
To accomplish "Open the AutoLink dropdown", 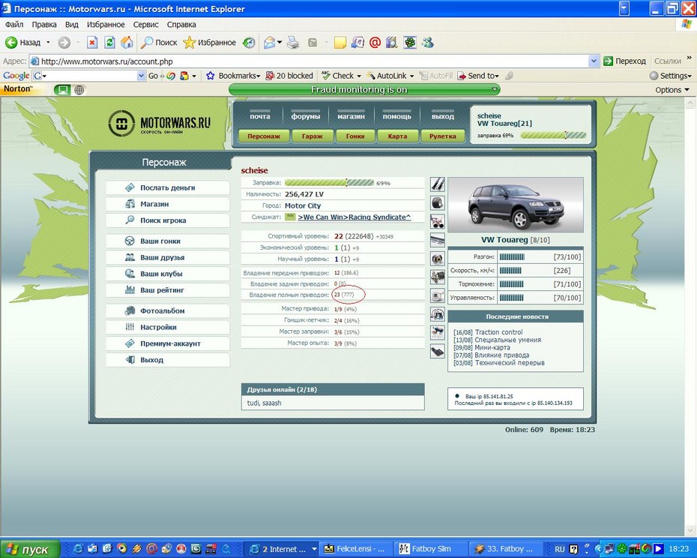I will (411, 76).
